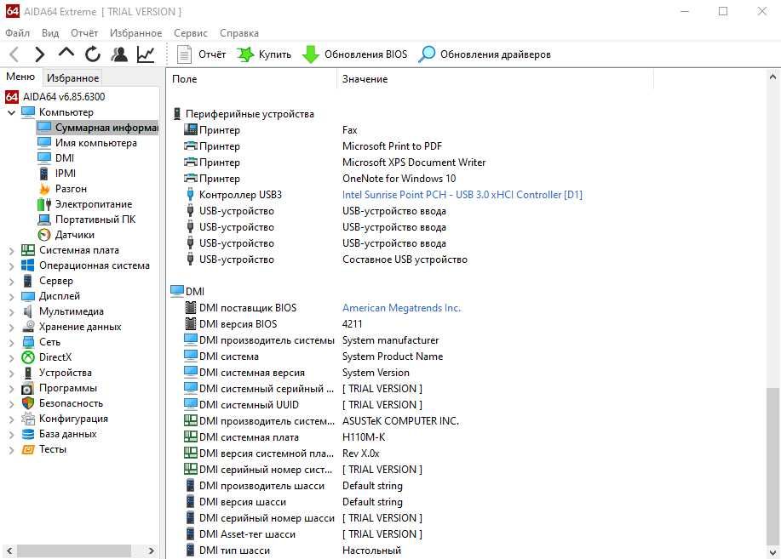Open the Вид menu
This screenshot has width=781, height=559.
[50, 33]
